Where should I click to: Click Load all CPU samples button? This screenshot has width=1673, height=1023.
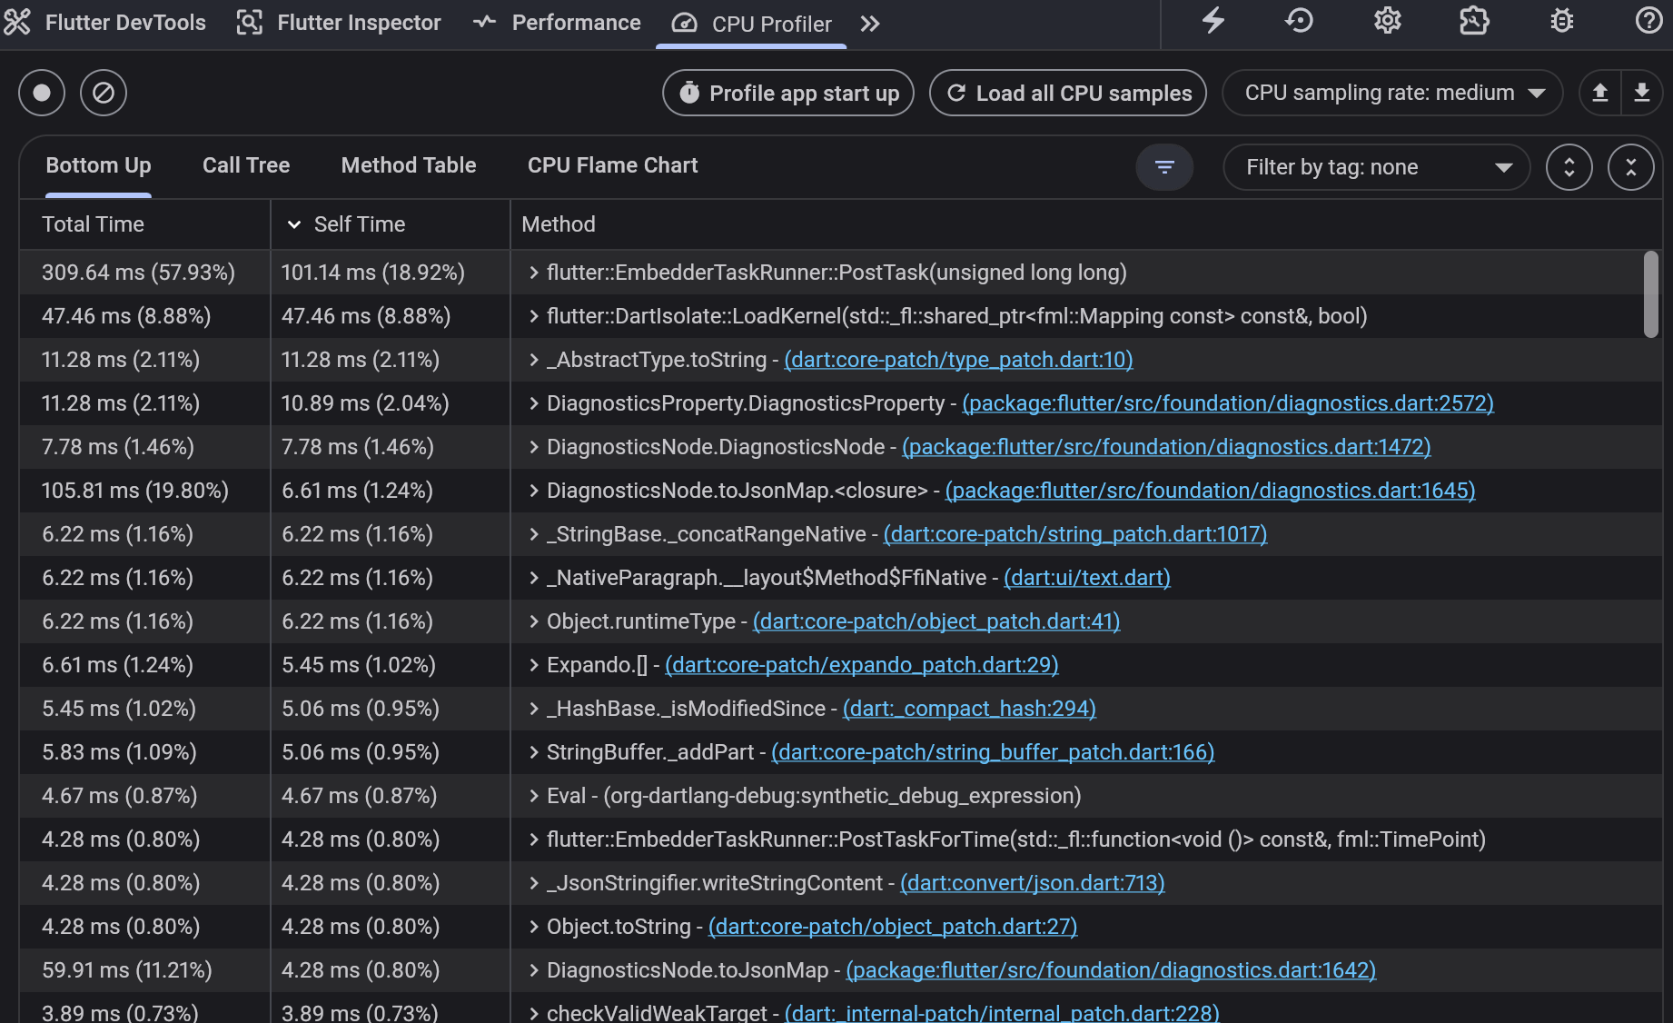coord(1068,93)
